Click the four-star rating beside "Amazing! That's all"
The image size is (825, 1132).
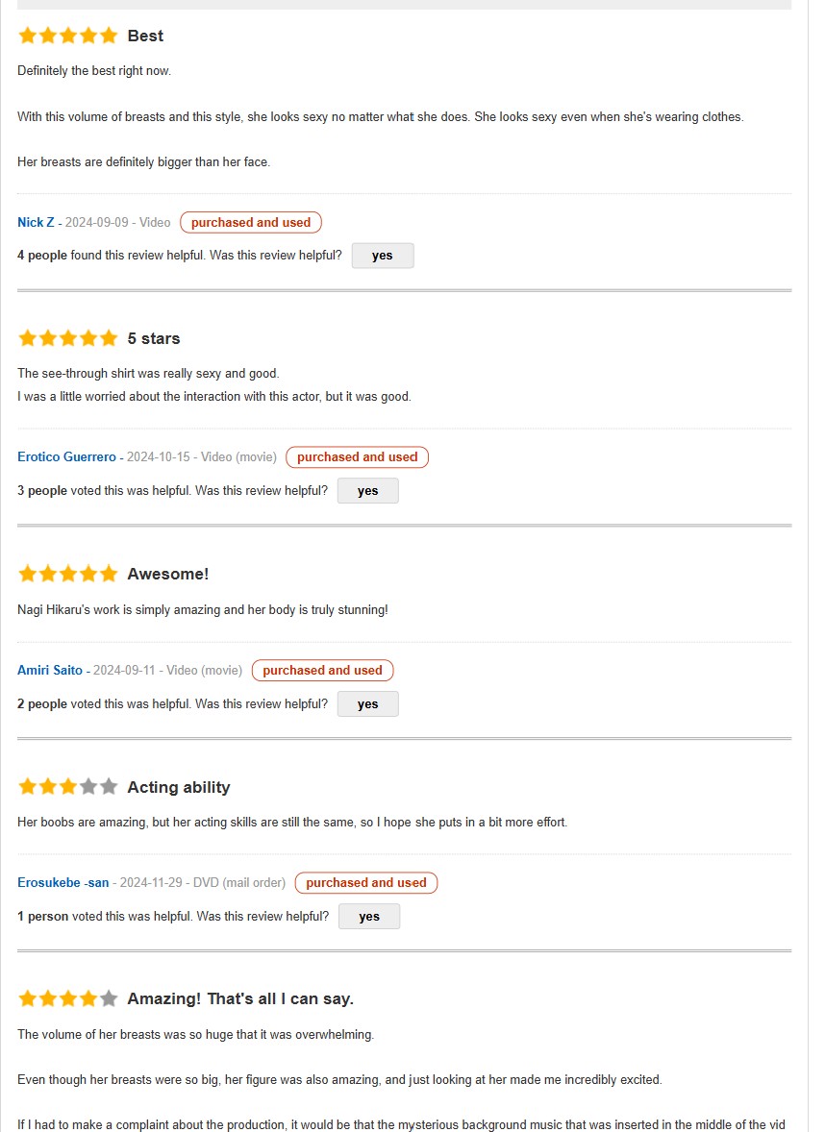coord(67,999)
